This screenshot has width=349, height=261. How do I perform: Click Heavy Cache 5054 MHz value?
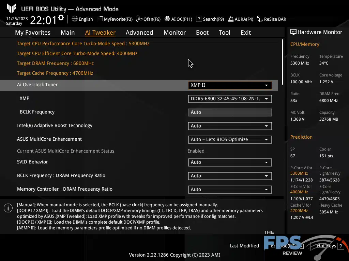tap(329, 212)
